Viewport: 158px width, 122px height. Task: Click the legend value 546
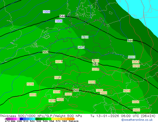pos(45,121)
